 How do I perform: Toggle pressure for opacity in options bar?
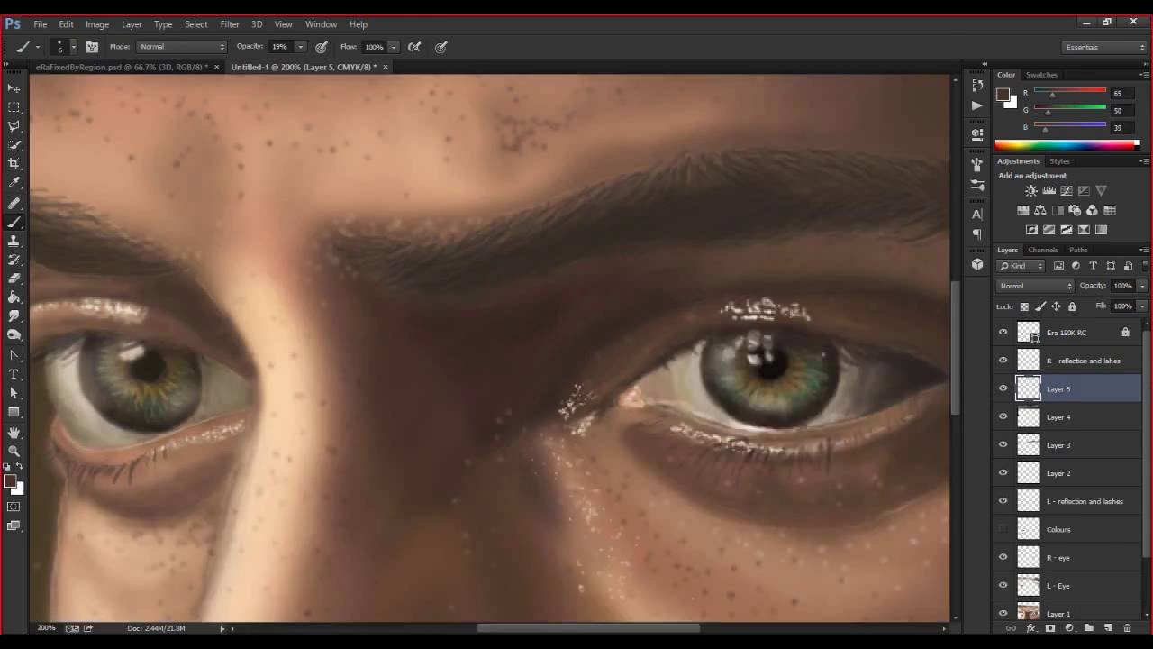tap(322, 47)
